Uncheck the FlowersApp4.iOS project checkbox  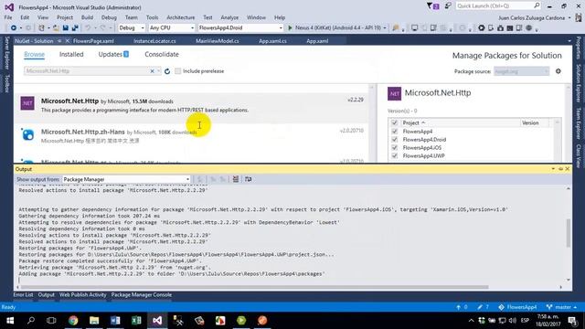394,148
